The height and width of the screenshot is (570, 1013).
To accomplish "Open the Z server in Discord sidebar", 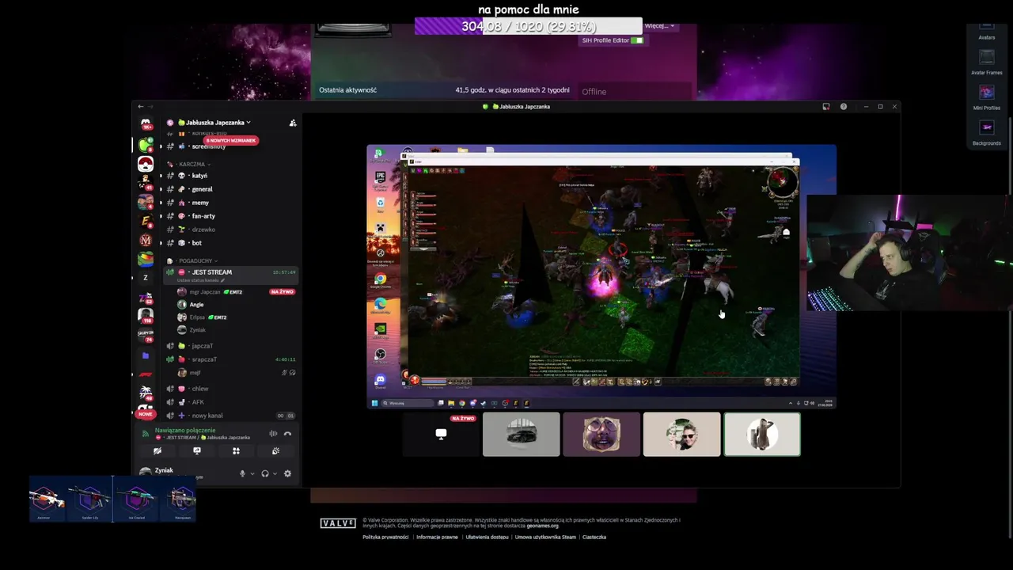I will point(146,278).
